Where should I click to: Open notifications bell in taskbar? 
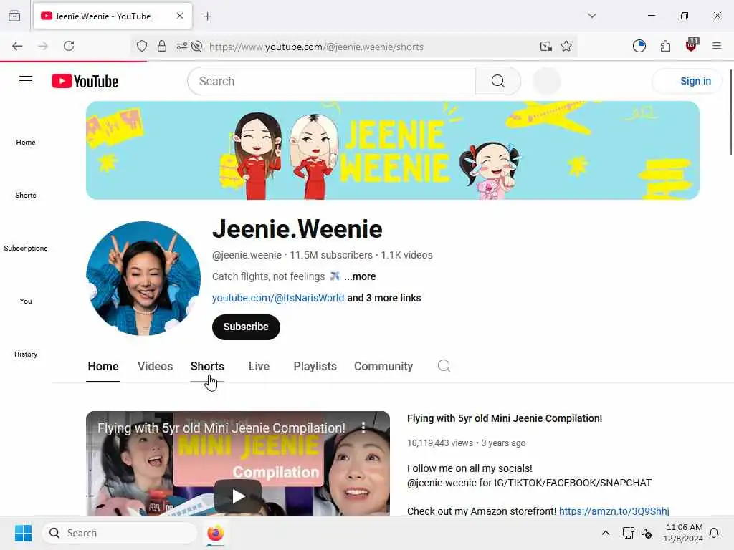(714, 533)
